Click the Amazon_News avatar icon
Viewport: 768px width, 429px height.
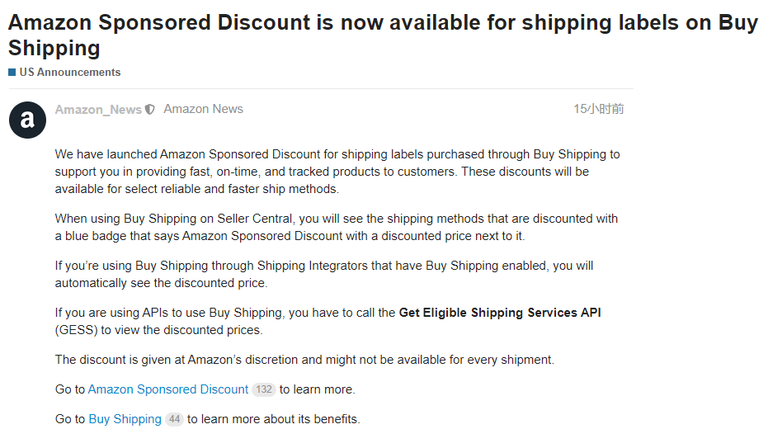click(x=27, y=120)
